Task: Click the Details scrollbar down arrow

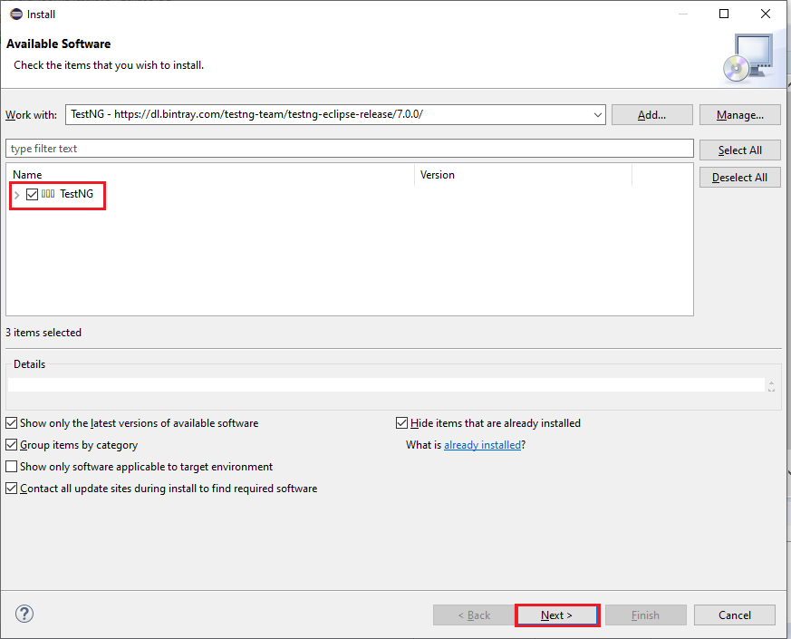Action: [x=771, y=389]
